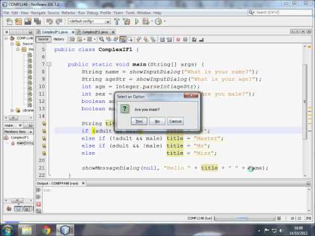
Task: Click the NetBeans taskbar icon
Action: [65, 230]
